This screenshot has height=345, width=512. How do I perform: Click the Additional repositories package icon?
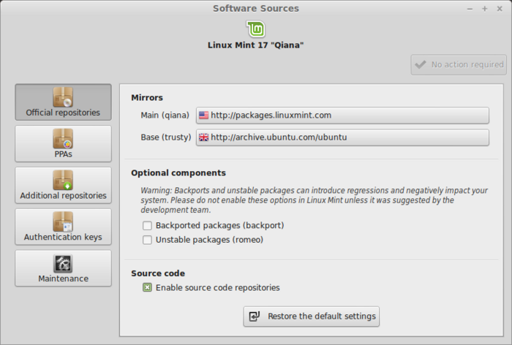pos(63,181)
